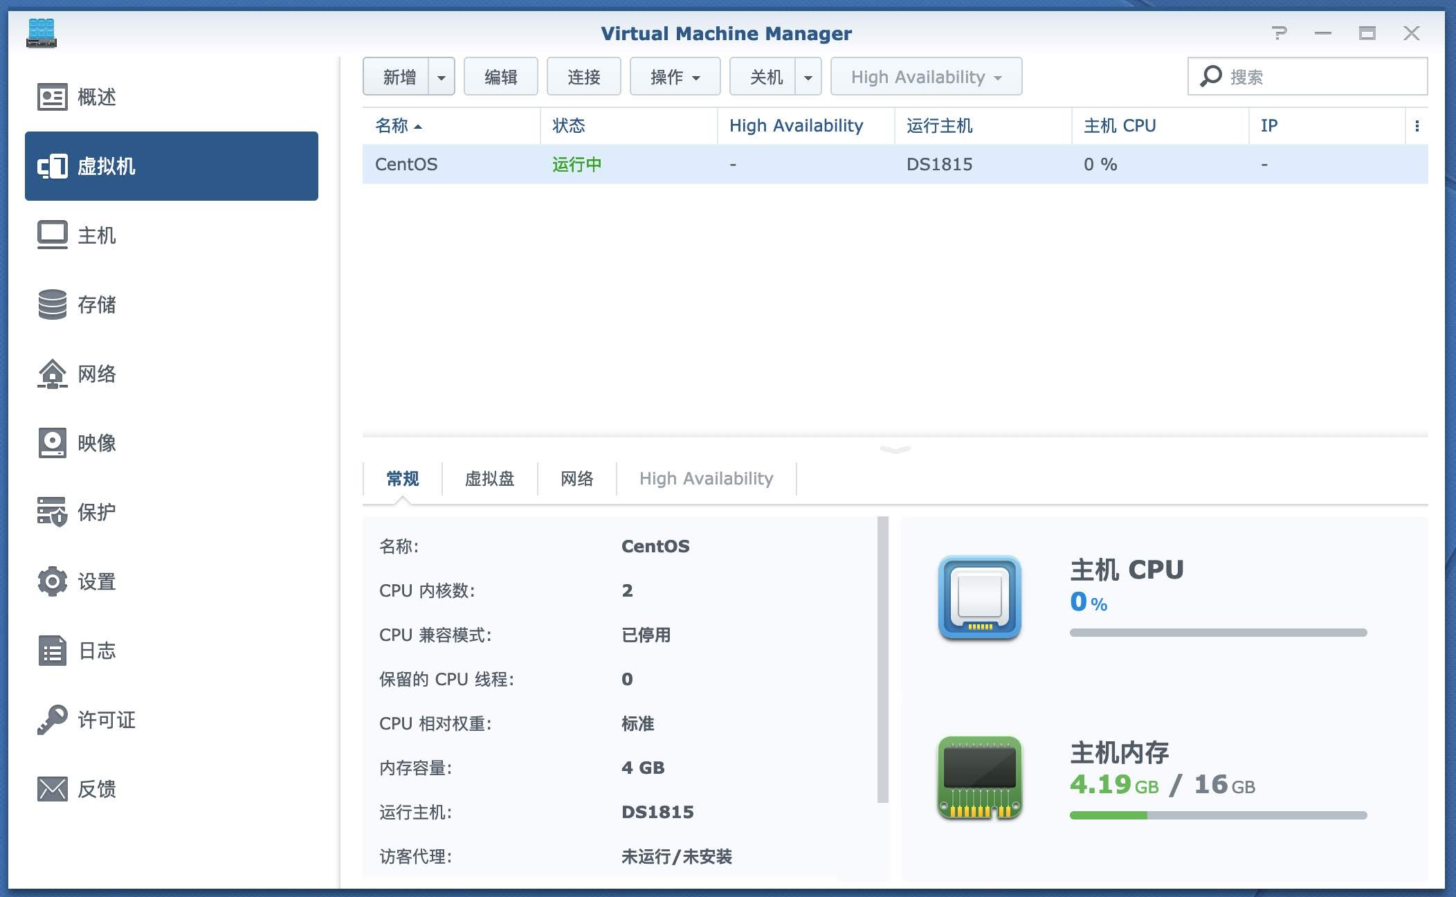Open the 操作 actions dropdown
Screen dimensions: 1456x897
click(675, 77)
